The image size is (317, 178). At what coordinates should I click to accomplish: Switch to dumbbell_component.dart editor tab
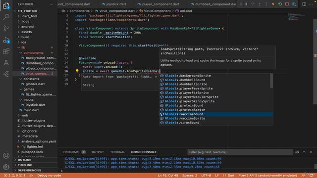pyautogui.click(x=213, y=4)
